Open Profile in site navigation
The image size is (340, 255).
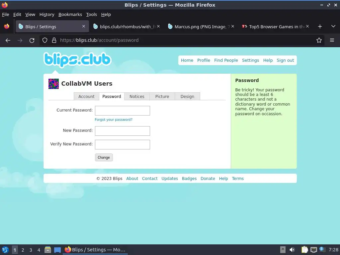[x=204, y=60]
